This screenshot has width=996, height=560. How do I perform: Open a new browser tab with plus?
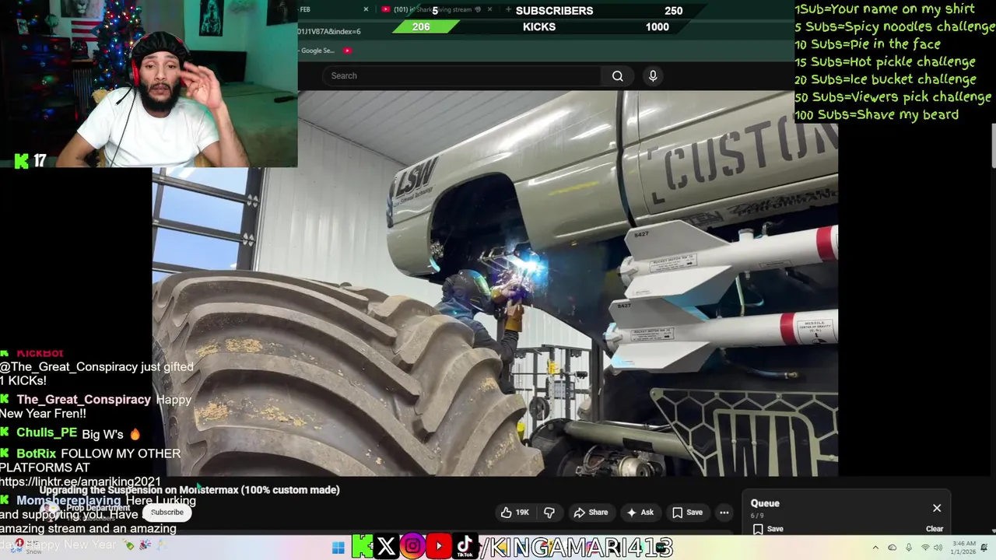(508, 9)
